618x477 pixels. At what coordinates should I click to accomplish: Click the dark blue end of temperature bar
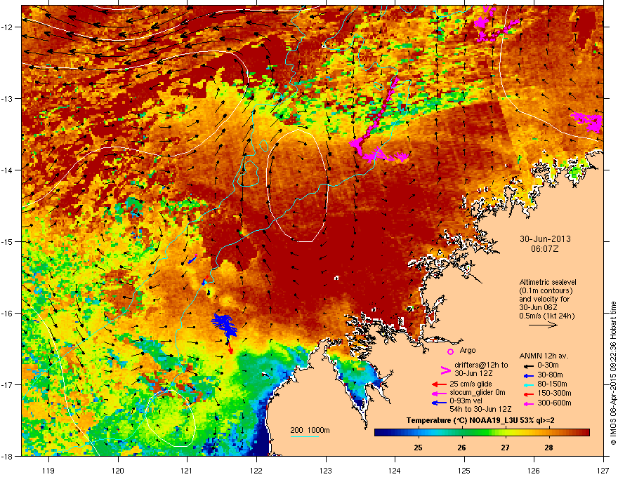381,433
